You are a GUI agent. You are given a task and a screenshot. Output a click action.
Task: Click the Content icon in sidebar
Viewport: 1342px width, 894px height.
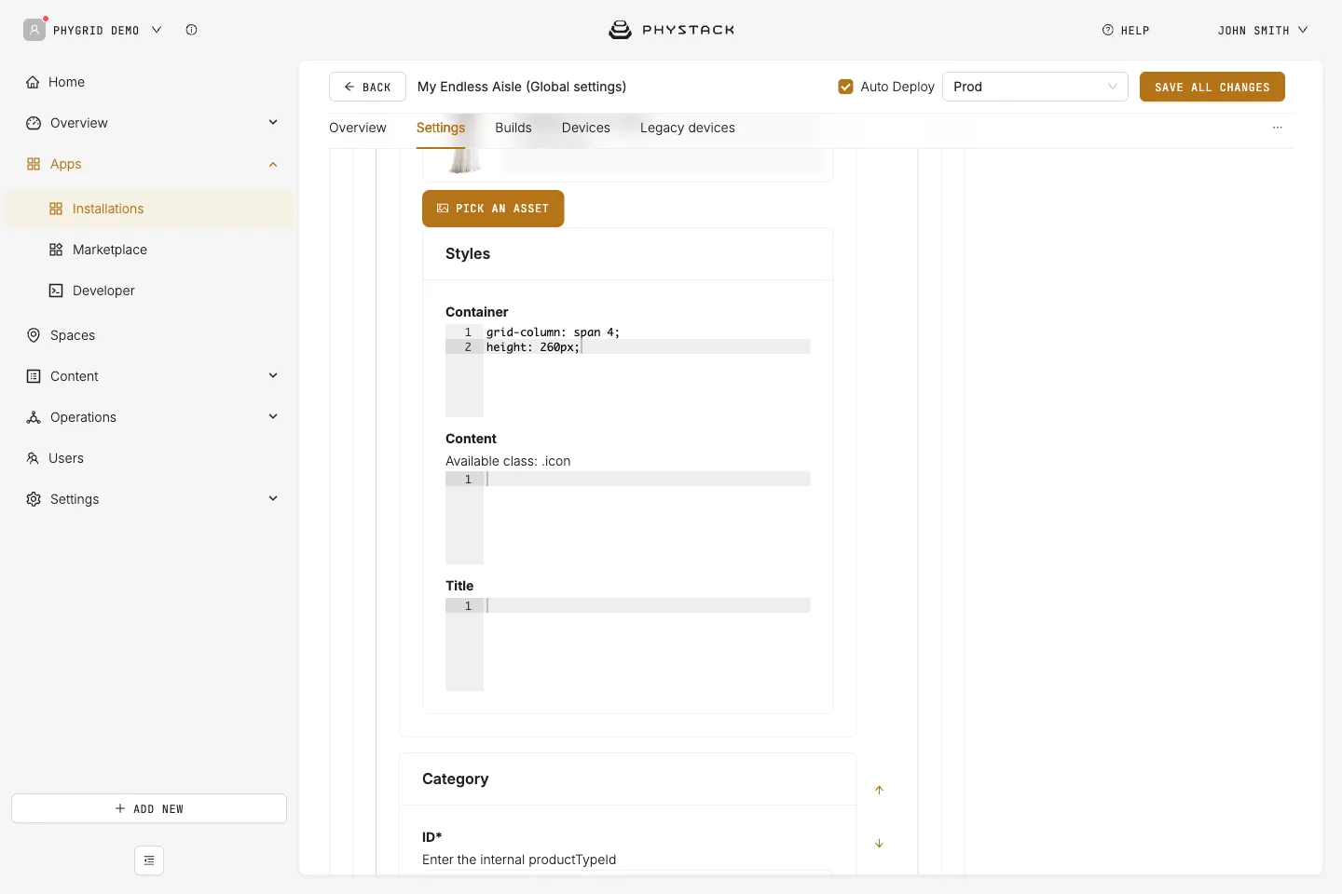(34, 376)
